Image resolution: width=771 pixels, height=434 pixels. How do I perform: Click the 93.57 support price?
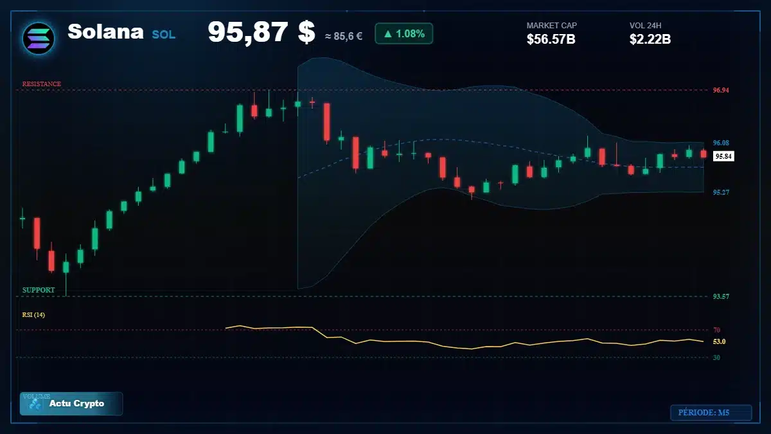[721, 296]
